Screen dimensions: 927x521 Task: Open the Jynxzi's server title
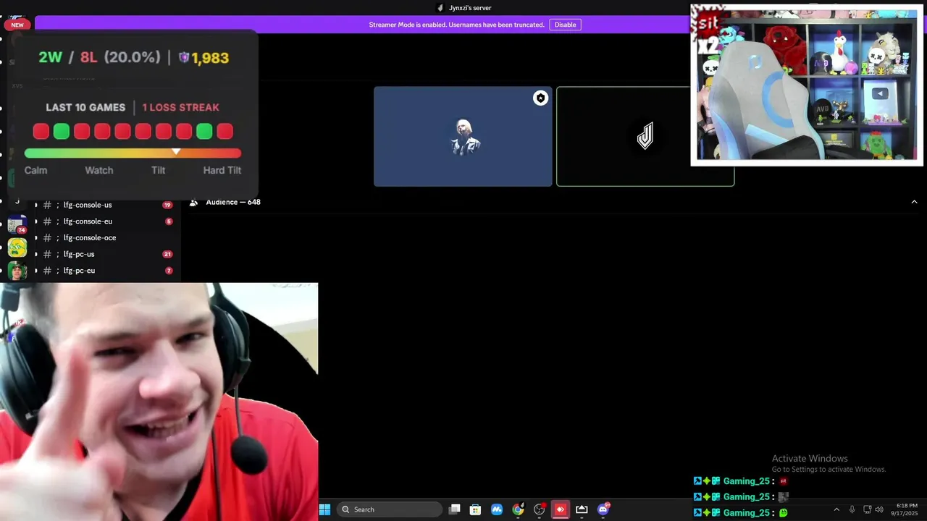(x=469, y=8)
